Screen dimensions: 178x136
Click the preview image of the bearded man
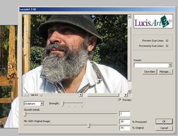pos(75,54)
